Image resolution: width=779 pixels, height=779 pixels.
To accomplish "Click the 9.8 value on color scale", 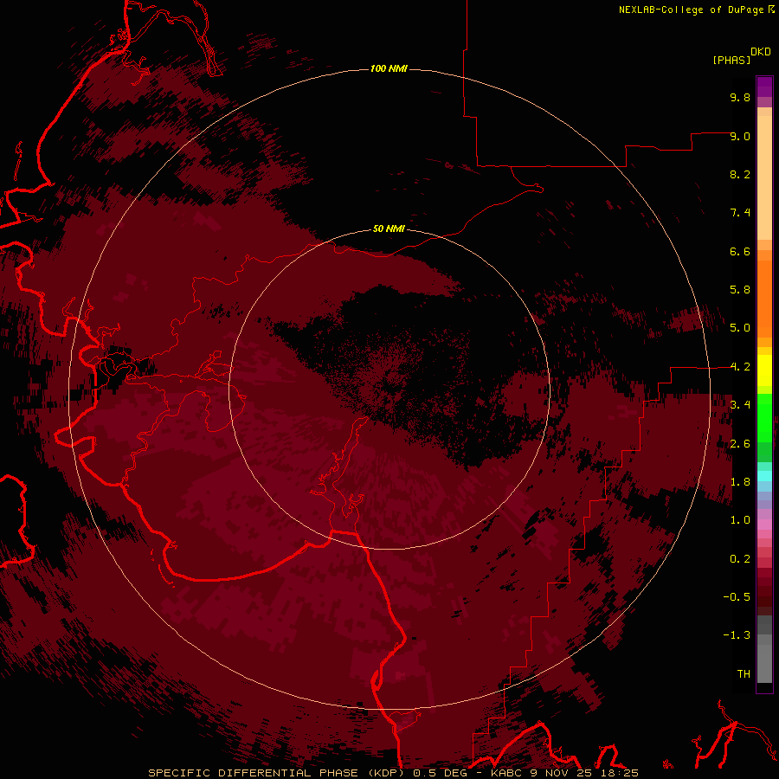I will pos(740,97).
